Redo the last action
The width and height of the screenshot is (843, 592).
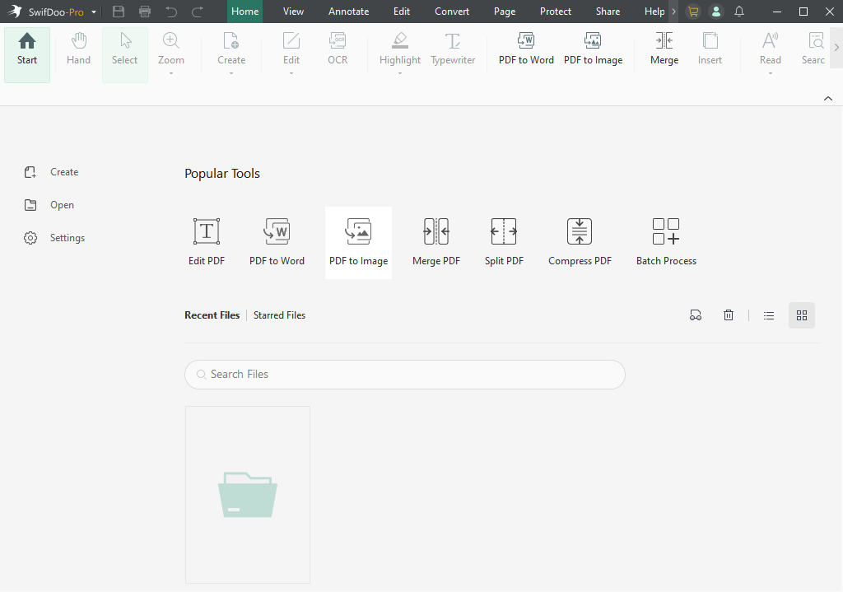pos(198,12)
